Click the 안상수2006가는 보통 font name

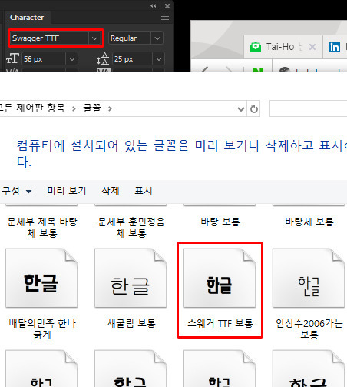click(x=309, y=329)
